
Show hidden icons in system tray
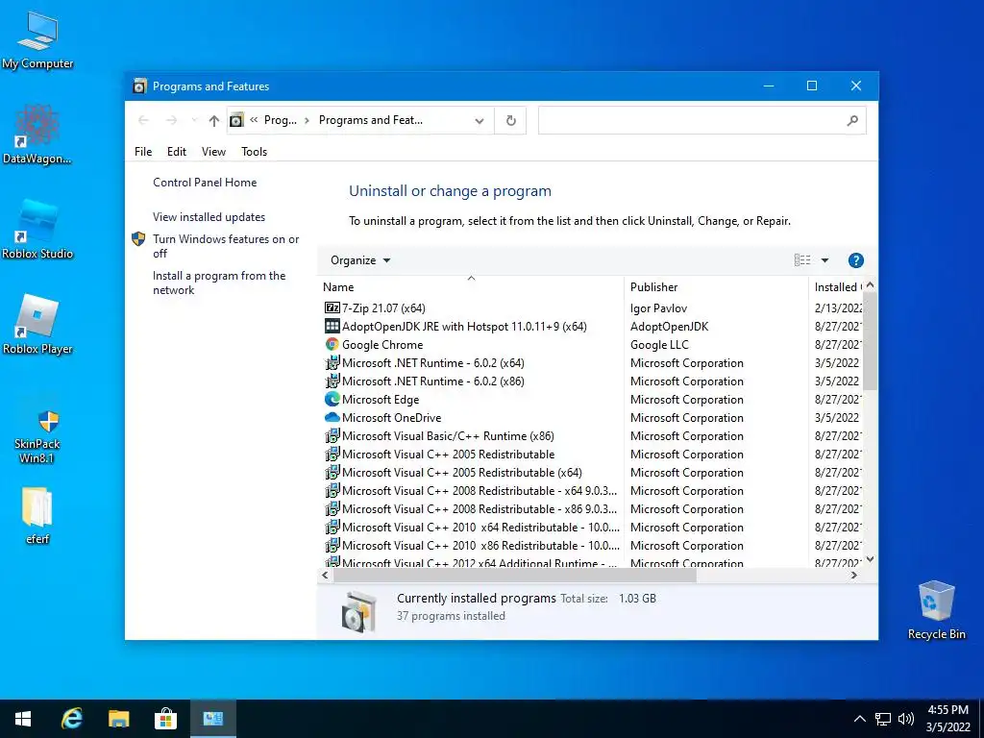pos(860,719)
